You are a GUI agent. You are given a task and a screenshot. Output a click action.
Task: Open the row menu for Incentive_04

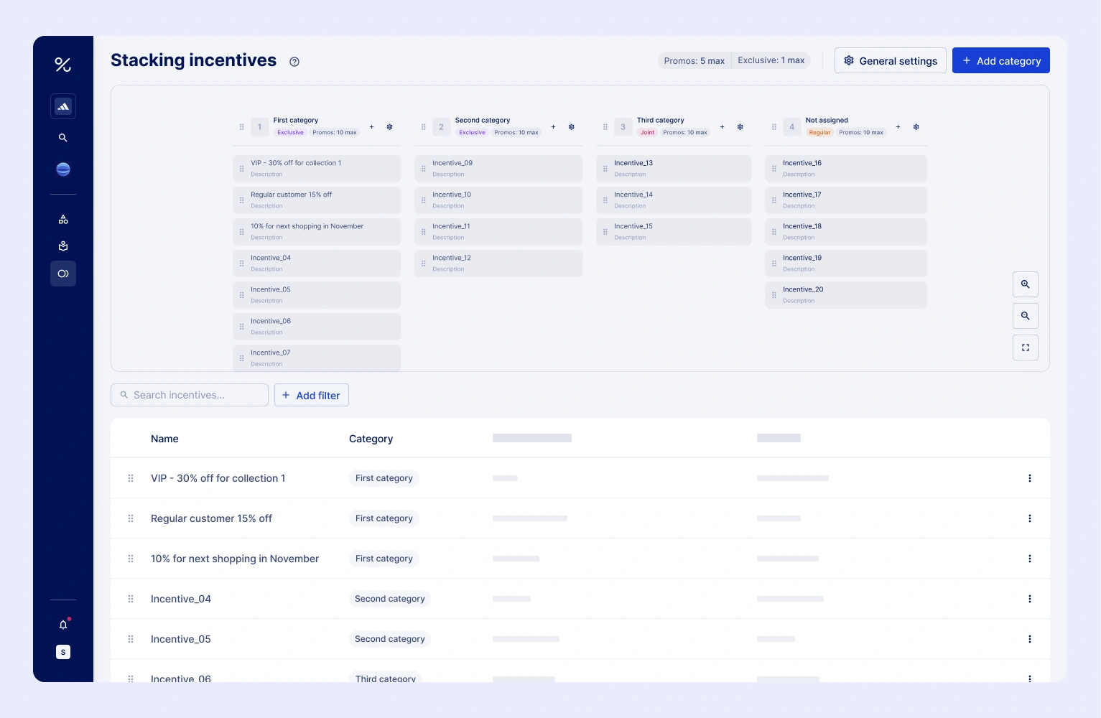click(1030, 599)
